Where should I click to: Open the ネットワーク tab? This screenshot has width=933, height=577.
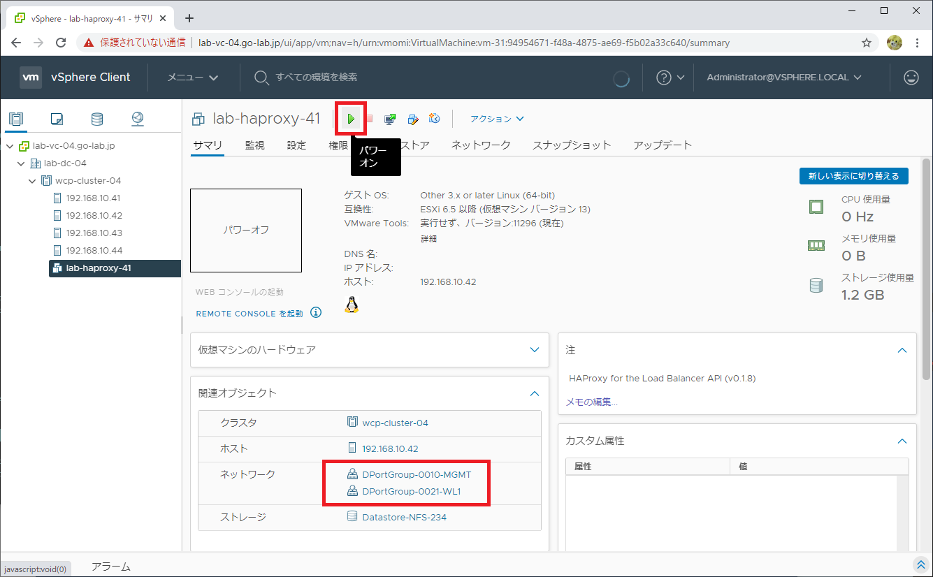pyautogui.click(x=481, y=145)
